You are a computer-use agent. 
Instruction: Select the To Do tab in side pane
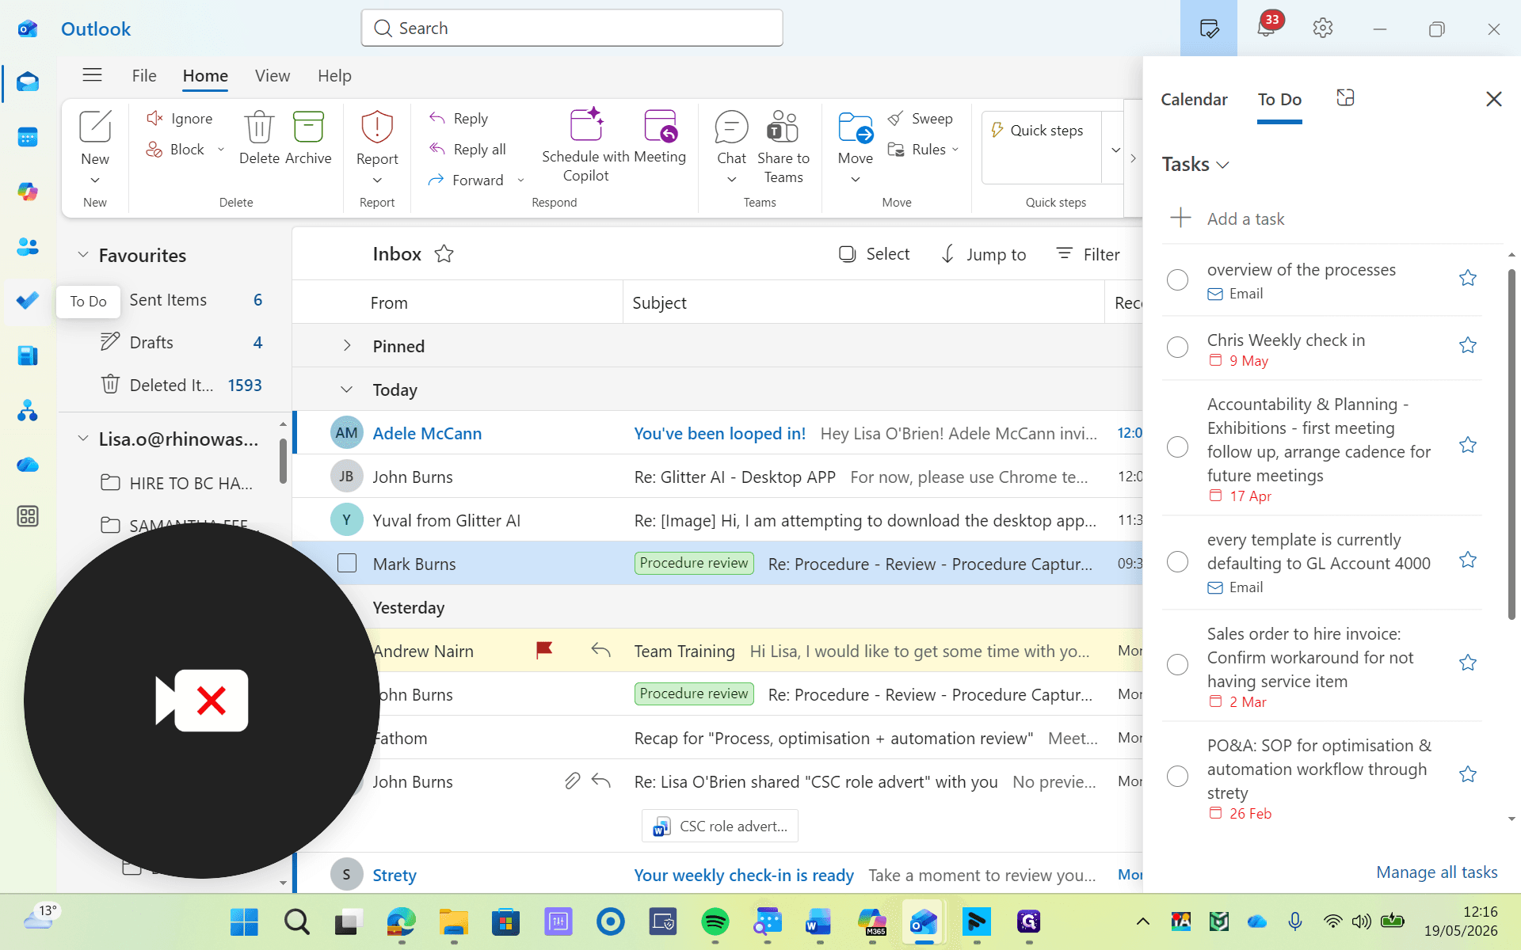click(1279, 100)
